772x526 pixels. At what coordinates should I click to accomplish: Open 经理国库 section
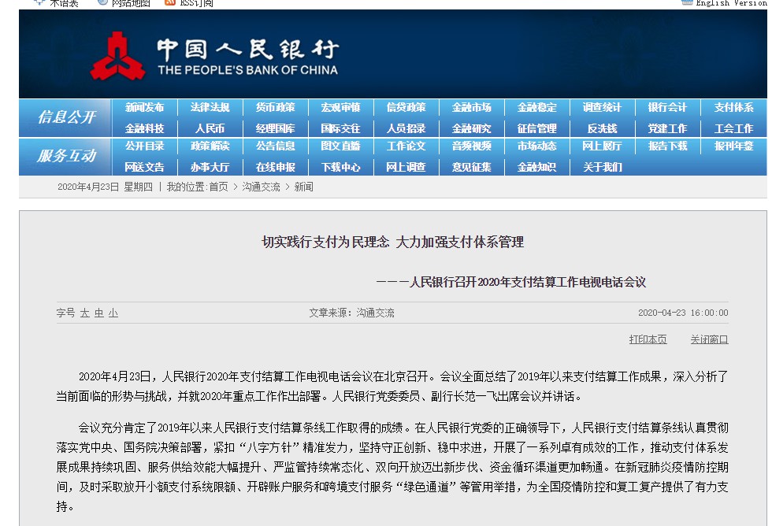(x=275, y=128)
